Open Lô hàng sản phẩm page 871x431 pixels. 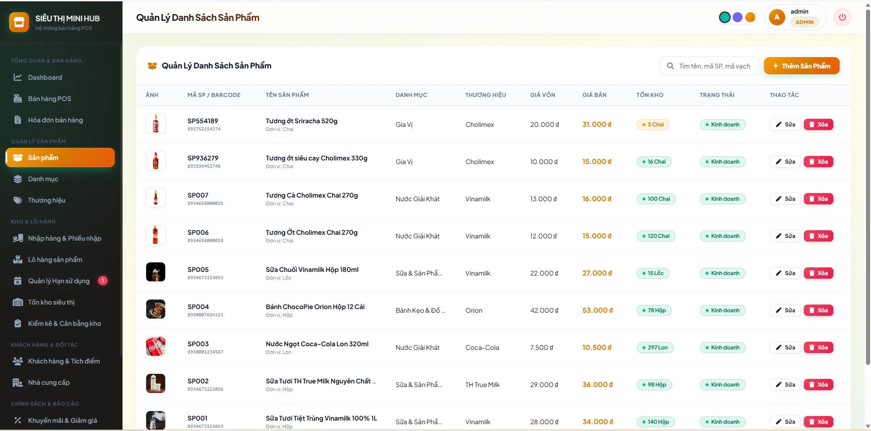[60, 260]
